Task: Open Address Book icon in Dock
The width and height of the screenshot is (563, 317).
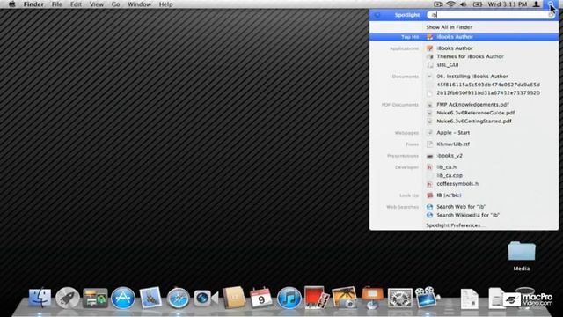Action: (x=233, y=298)
